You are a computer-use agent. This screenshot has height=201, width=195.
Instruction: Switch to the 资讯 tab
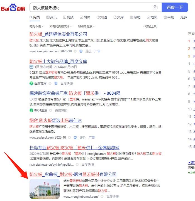pos(52,17)
